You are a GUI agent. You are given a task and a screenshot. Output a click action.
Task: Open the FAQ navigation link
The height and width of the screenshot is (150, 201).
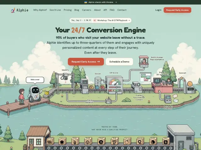[x=112, y=10]
